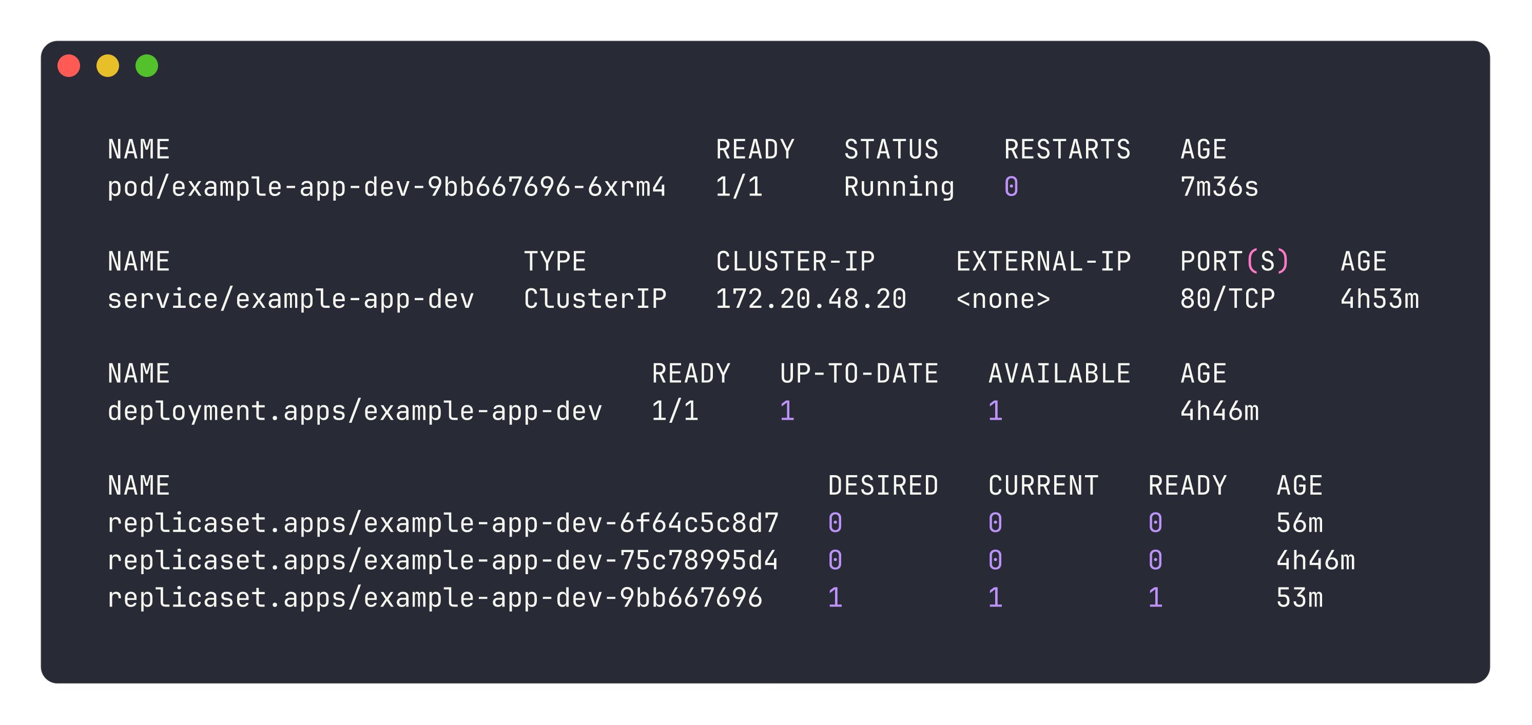This screenshot has height=725, width=1532.
Task: Click the CLUSTER-IP column header
Action: click(x=795, y=262)
